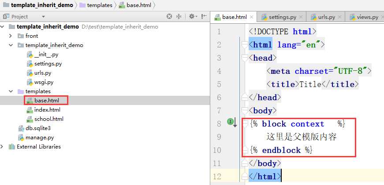
Task: Fold the html tag on line 2
Action: [245, 45]
